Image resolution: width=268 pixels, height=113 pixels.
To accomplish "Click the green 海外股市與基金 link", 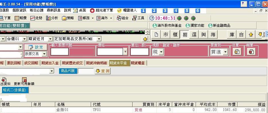I will pyautogui.click(x=167, y=26).
